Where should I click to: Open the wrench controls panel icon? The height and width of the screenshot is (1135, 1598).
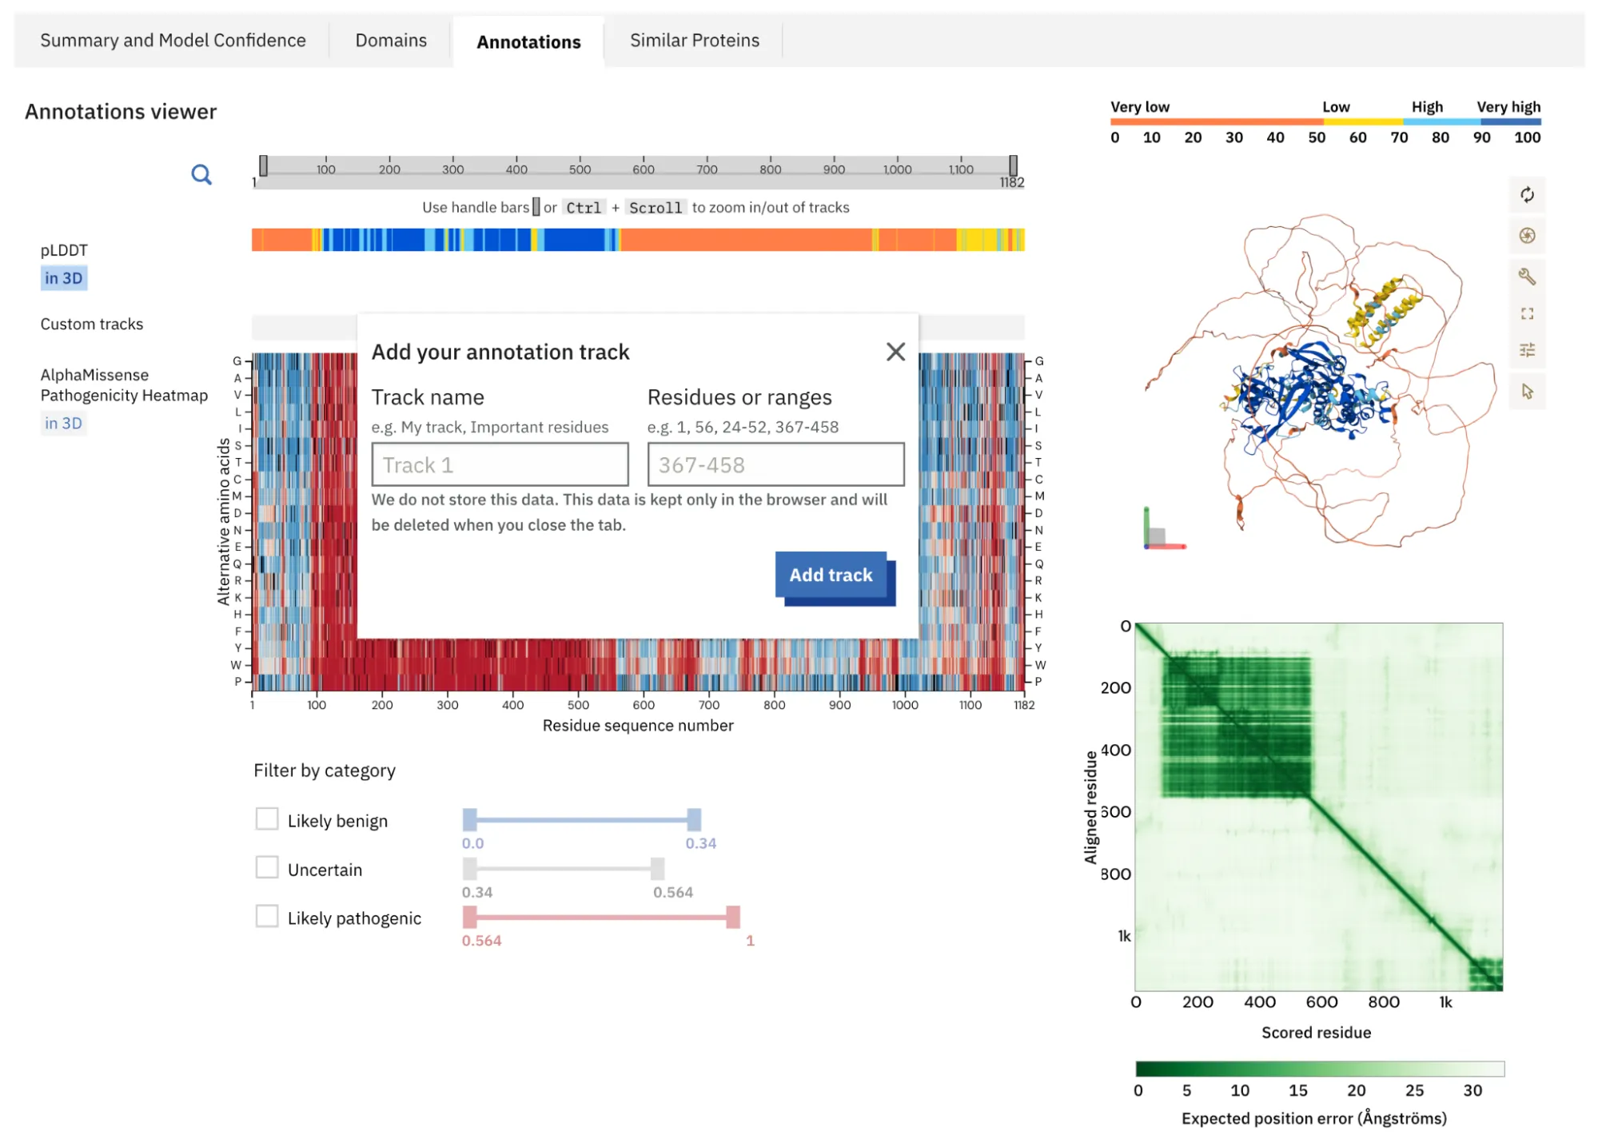pyautogui.click(x=1526, y=277)
